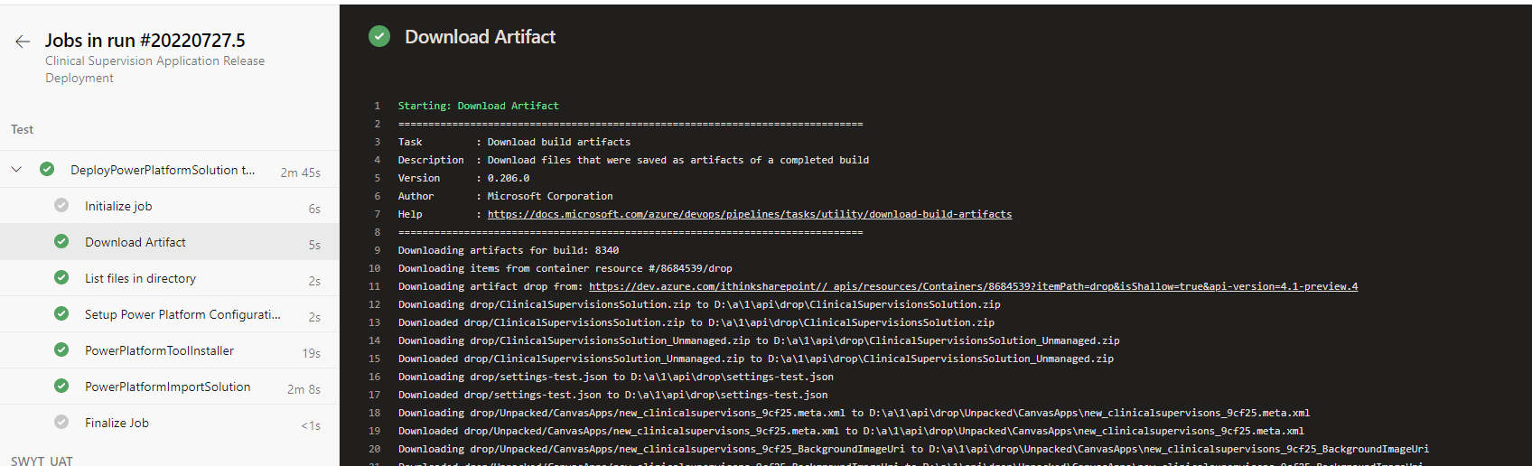Open the List files in directory step
Screen dimensions: 1532x466
pos(140,278)
